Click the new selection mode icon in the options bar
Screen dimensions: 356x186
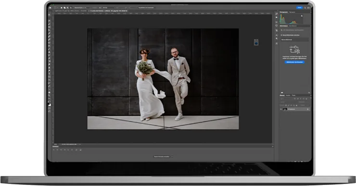61,8
